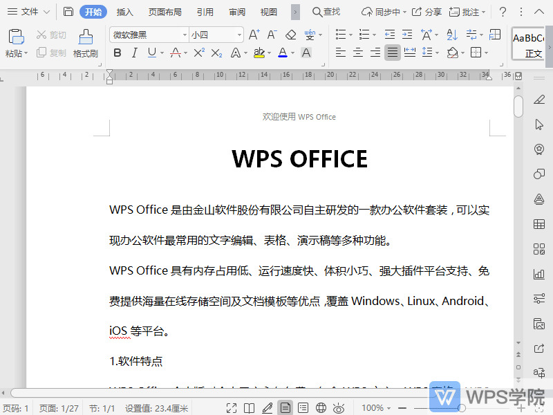Switch to full screen view in status bar

232,407
